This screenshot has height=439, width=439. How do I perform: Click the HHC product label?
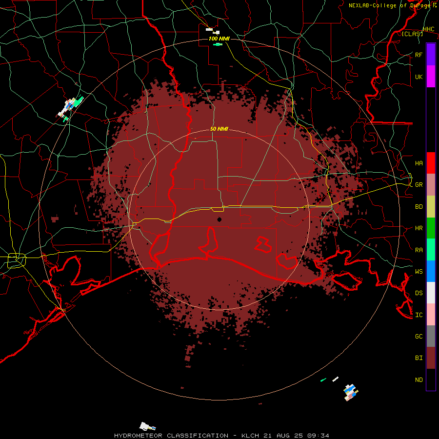429,29
